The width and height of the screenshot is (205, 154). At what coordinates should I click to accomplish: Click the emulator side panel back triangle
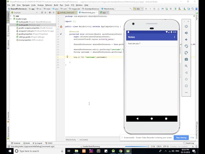click(x=186, y=73)
